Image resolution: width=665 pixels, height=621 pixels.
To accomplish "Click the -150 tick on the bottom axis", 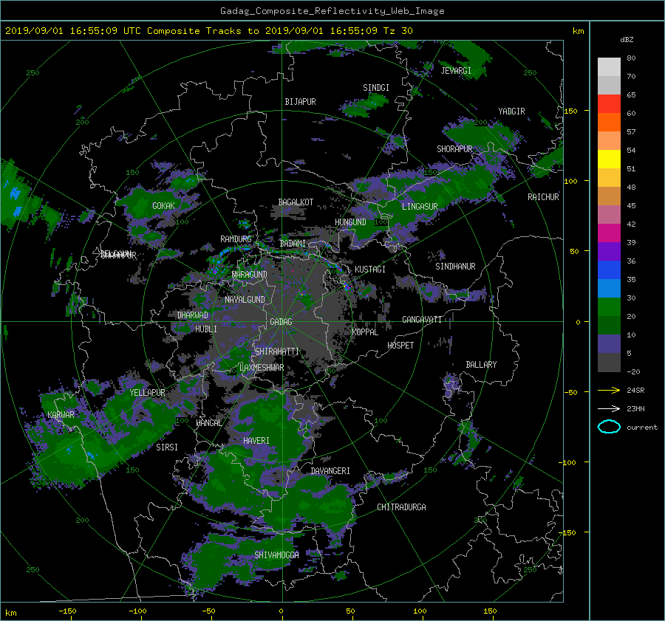I will coord(67,611).
